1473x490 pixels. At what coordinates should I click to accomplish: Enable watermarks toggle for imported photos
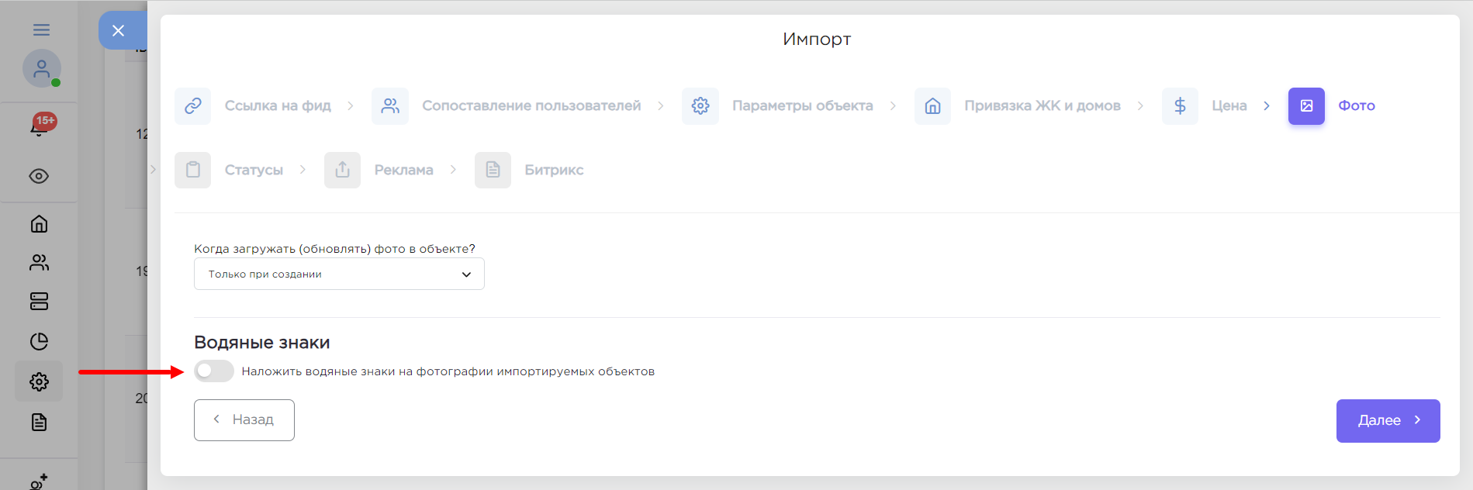pos(214,371)
